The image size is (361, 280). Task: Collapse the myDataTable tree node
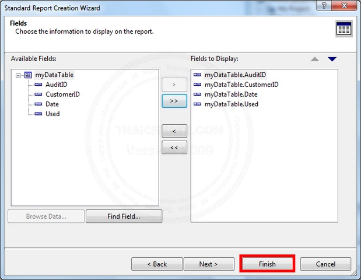pyautogui.click(x=18, y=75)
